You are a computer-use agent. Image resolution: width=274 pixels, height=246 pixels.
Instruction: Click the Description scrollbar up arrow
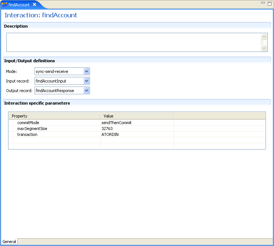[x=264, y=36]
